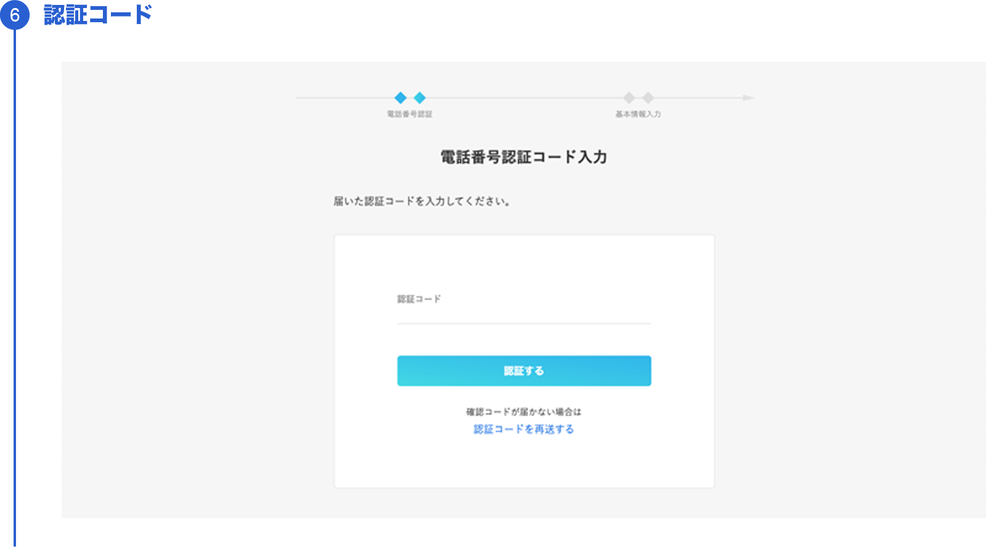
Task: Click the second gray progress diamond
Action: coord(648,97)
